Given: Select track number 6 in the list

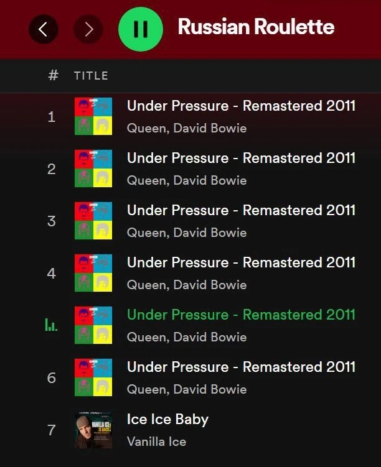Looking at the screenshot, I should [x=51, y=378].
